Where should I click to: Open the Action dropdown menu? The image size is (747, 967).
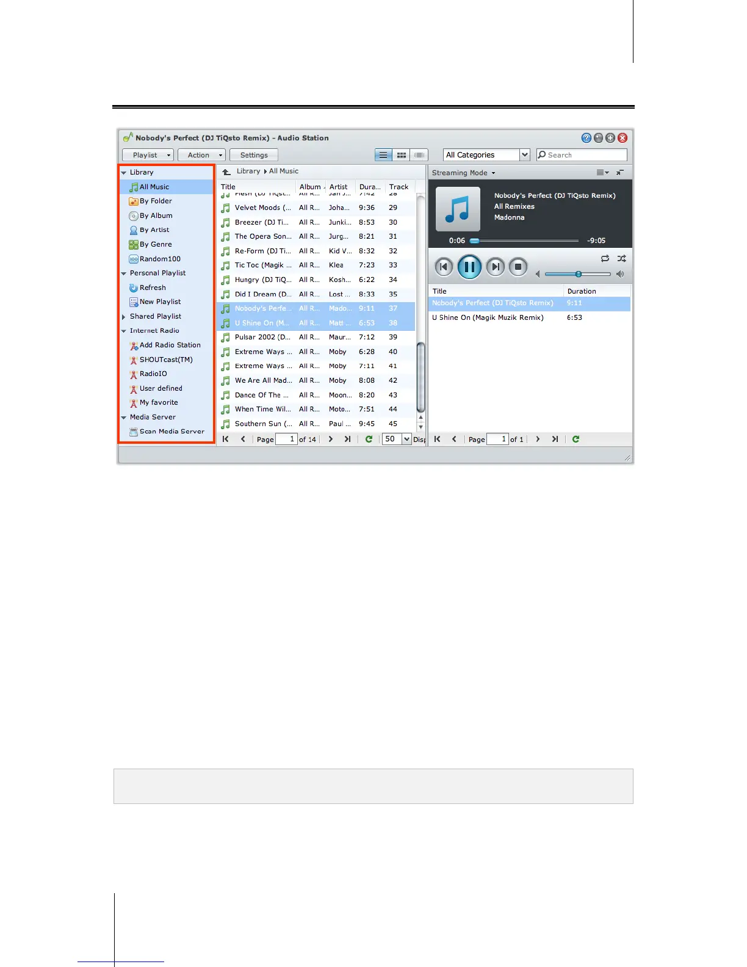(x=201, y=155)
